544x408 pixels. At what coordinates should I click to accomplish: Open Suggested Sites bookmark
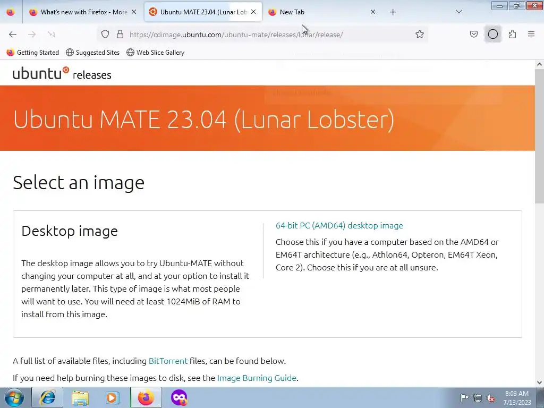(93, 53)
